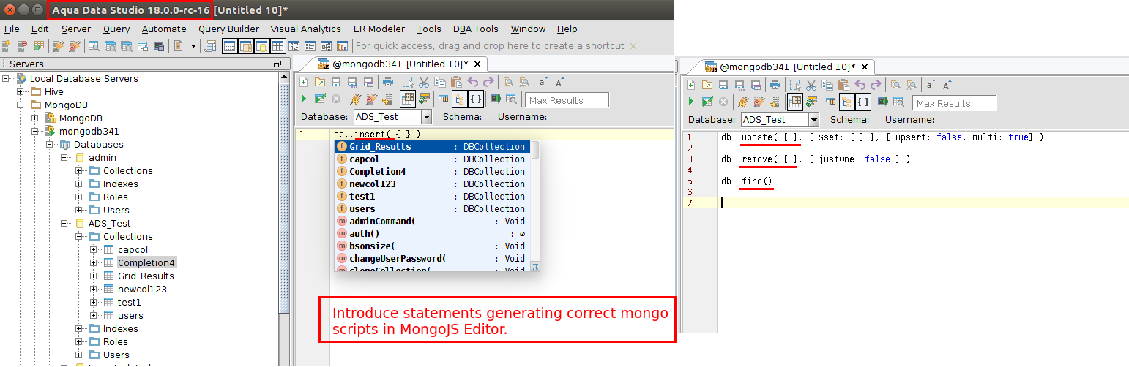
Task: Click Find icon in left editor toolbar
Action: click(507, 82)
